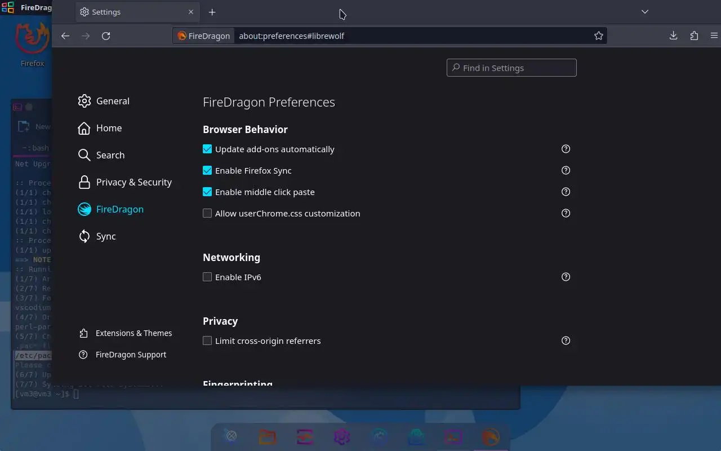
Task: Open the purple gear settings dock icon
Action: coord(342,437)
